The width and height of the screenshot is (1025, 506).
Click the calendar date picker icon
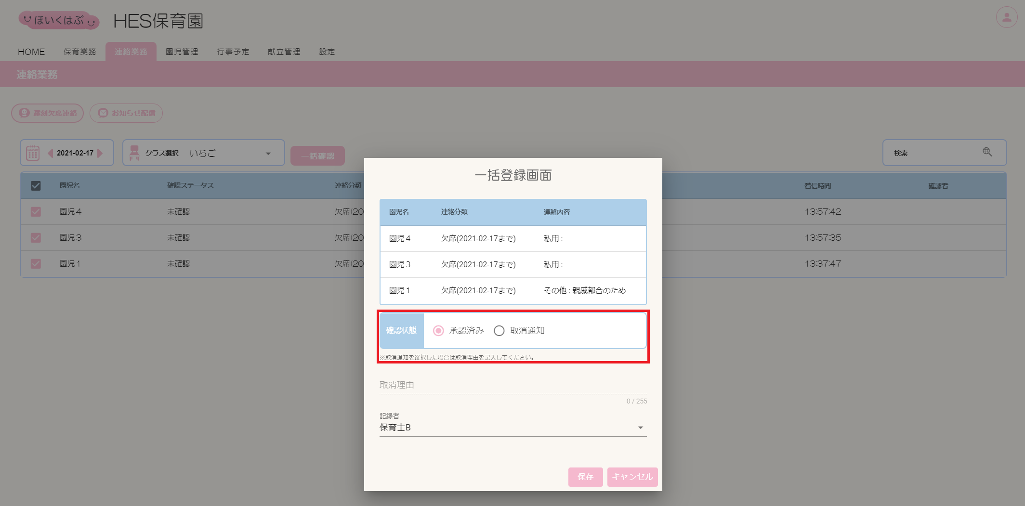point(33,153)
